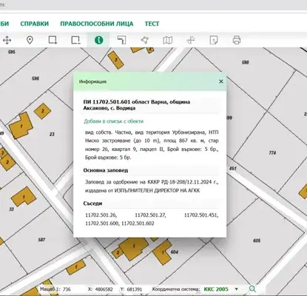
Task: Activate the coordinate crosshair tool
Action: coord(191,40)
